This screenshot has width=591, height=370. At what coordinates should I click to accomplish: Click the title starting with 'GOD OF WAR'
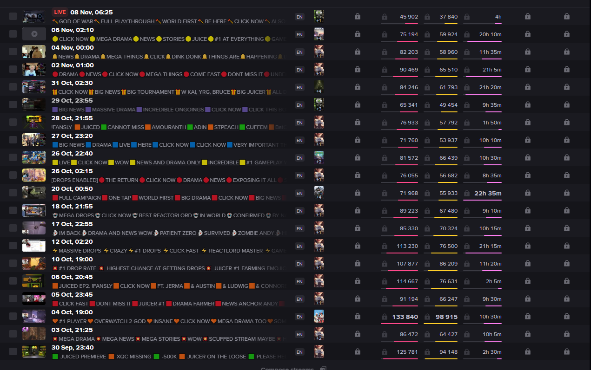169,21
